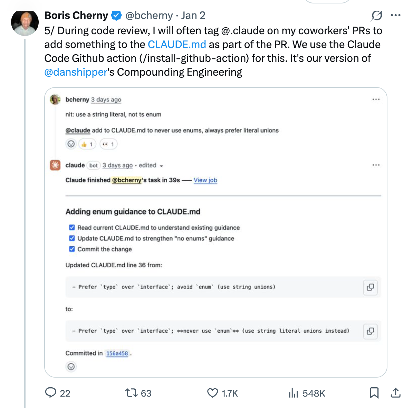Click the Grok slashed-circle icon
This screenshot has width=413, height=408.
tap(376, 16)
